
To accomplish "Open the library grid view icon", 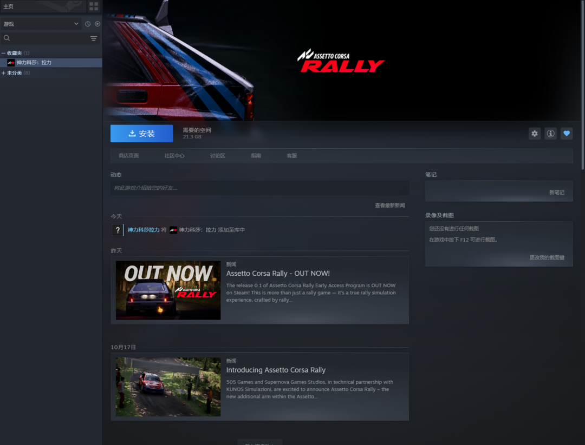I will click(x=94, y=6).
